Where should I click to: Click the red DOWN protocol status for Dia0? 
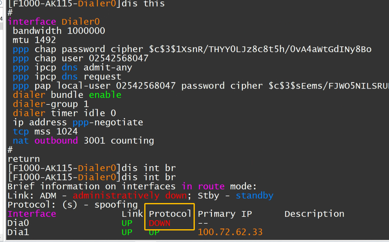(160, 223)
